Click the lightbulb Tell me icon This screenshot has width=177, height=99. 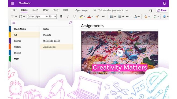95,10
